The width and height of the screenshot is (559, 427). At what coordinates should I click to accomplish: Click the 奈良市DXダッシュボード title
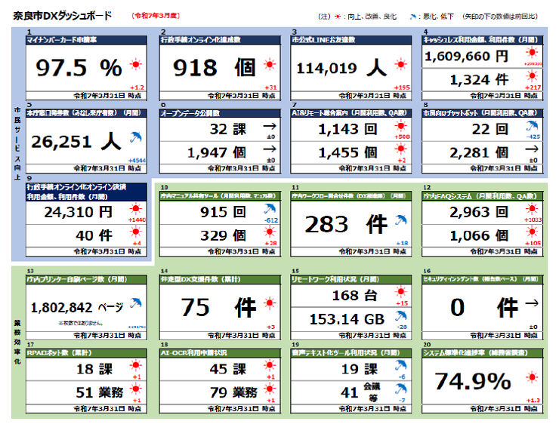[63, 16]
